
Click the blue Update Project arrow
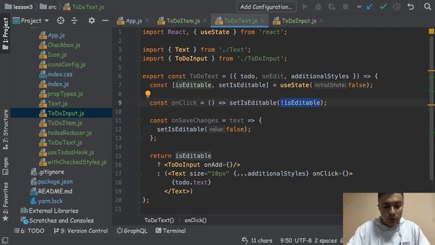click(x=370, y=7)
